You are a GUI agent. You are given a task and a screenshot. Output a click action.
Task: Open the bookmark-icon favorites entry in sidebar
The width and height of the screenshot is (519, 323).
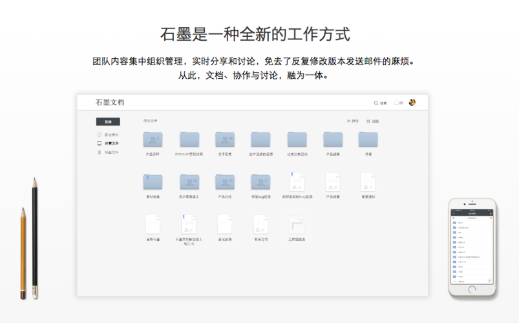108,152
